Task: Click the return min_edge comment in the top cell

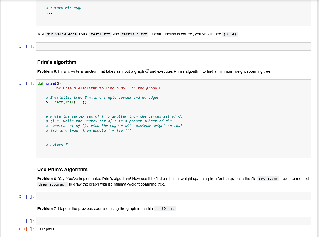Action: pos(64,8)
